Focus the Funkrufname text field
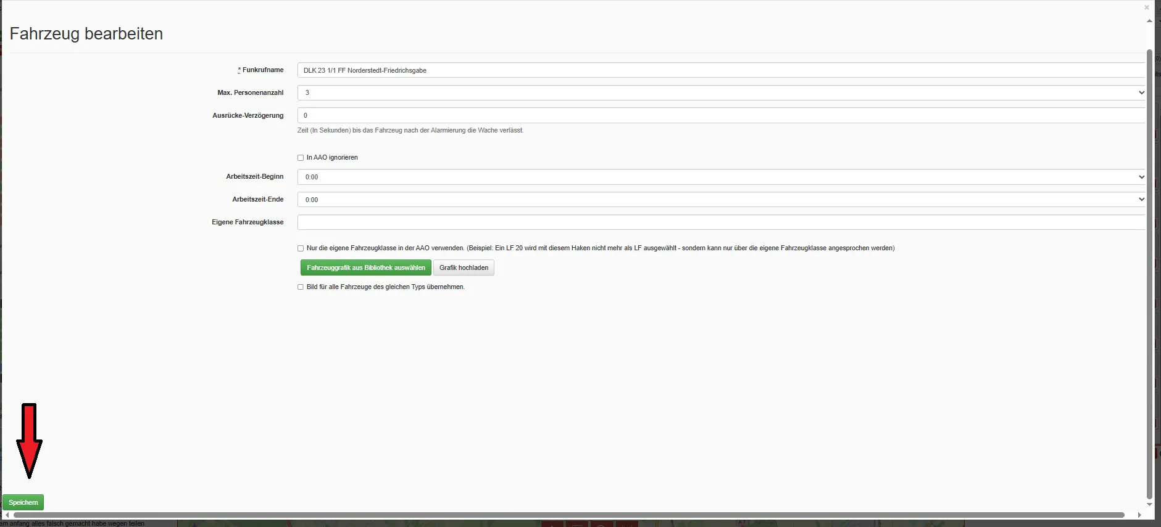 [721, 70]
